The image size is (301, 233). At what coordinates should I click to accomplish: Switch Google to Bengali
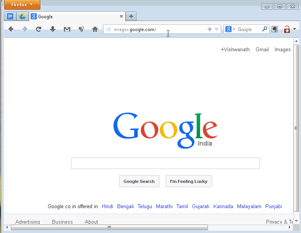tap(125, 206)
